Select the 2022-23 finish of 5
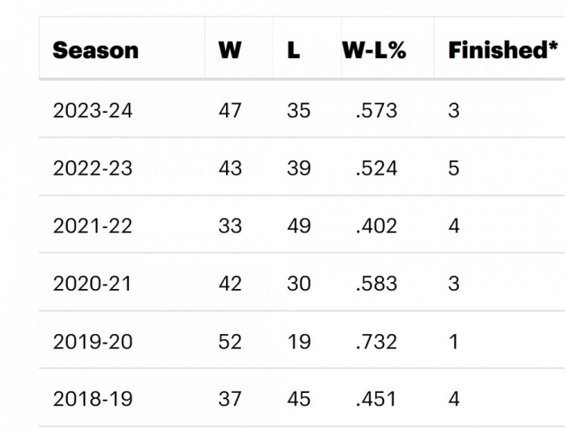This screenshot has height=429, width=565. pos(454,168)
